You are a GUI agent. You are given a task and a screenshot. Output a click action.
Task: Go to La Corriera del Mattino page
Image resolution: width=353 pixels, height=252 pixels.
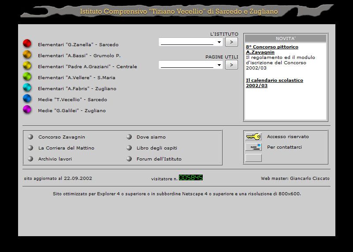(66, 148)
